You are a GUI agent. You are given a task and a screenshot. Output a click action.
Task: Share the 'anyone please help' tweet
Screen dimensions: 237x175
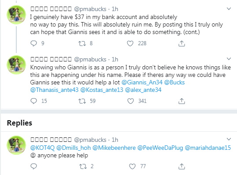[x=181, y=167]
